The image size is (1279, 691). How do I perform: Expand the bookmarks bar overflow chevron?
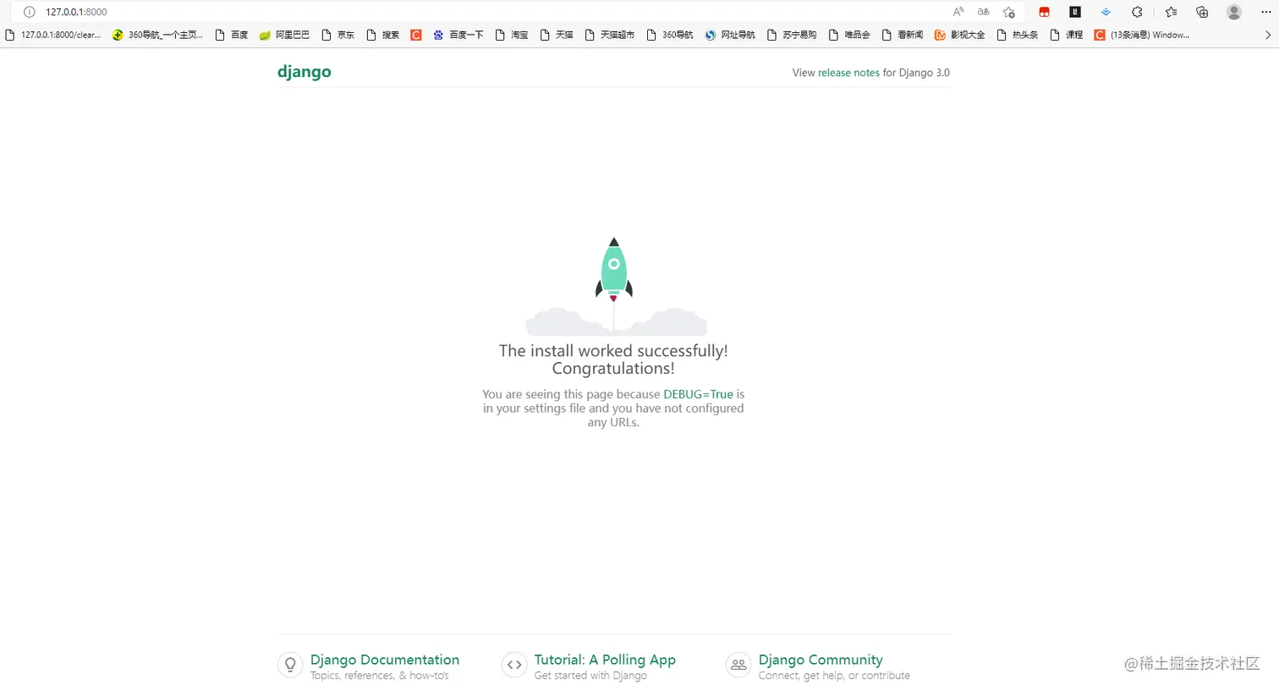coord(1267,35)
